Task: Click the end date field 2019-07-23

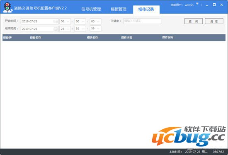Action: point(39,29)
